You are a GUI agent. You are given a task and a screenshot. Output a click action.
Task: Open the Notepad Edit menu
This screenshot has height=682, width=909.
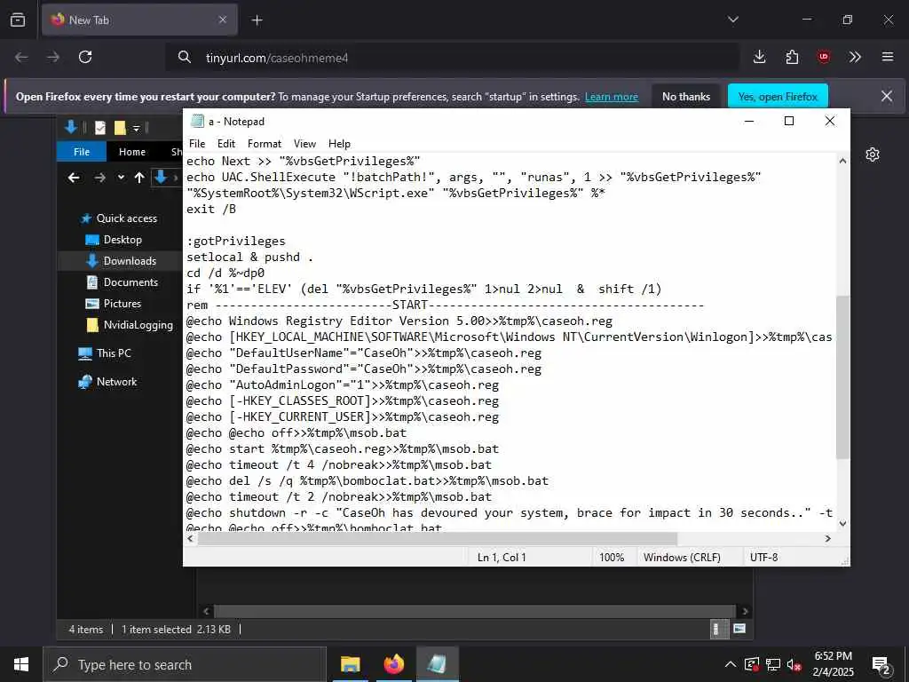[226, 144]
